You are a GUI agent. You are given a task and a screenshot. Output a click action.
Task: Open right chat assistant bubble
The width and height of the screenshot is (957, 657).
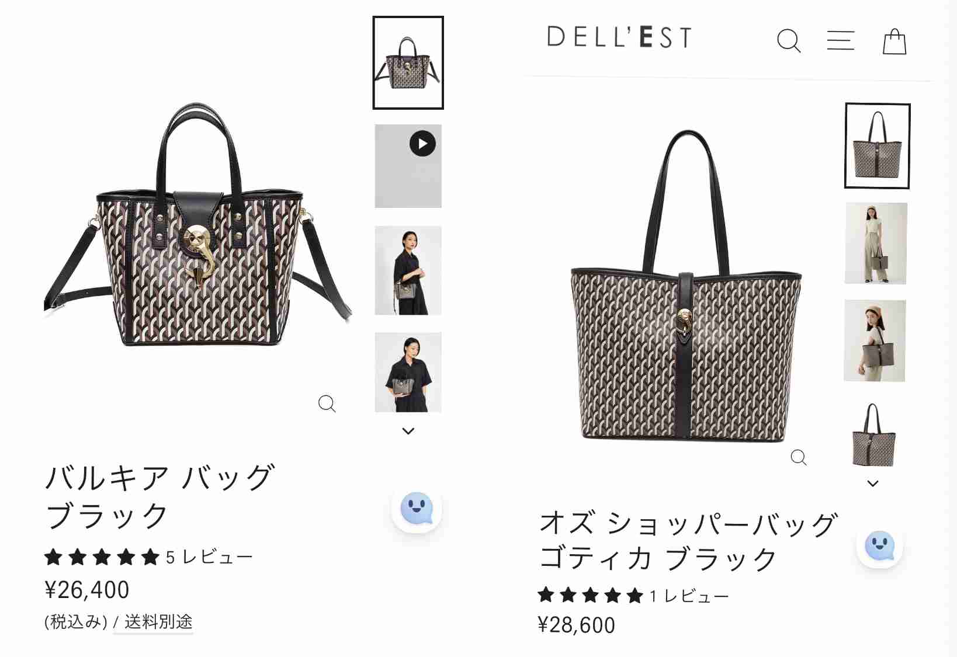click(x=880, y=545)
